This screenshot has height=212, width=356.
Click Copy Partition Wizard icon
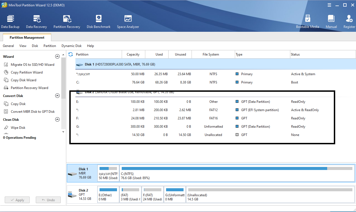pos(6,72)
